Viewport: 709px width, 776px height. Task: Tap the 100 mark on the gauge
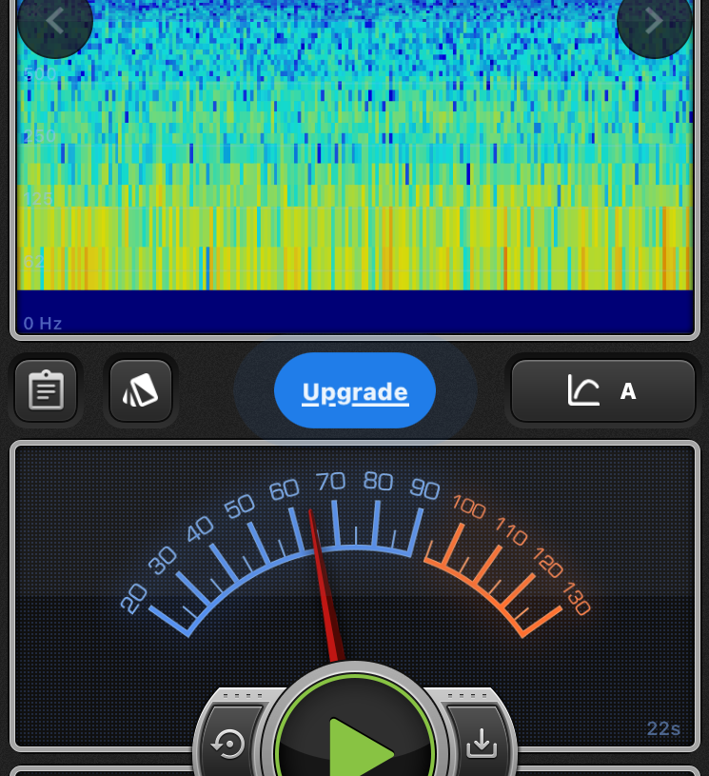coord(468,507)
